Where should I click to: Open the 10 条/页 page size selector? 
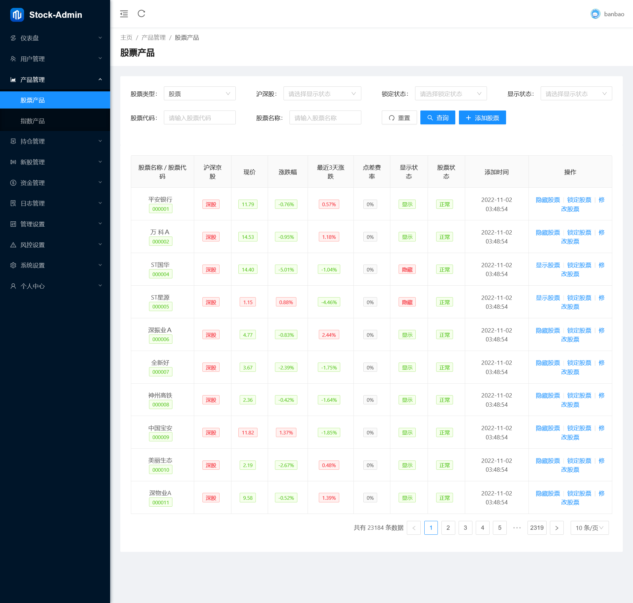pyautogui.click(x=589, y=528)
